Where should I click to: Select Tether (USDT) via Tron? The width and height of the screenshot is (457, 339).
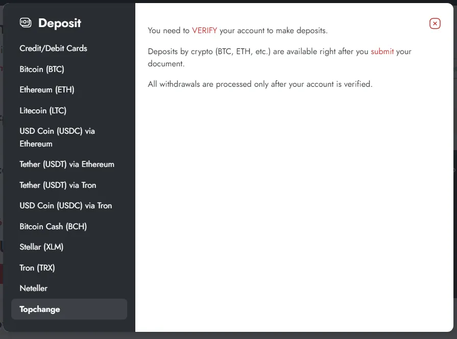pos(58,185)
